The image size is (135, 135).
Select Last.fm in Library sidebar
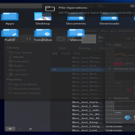point(18,70)
